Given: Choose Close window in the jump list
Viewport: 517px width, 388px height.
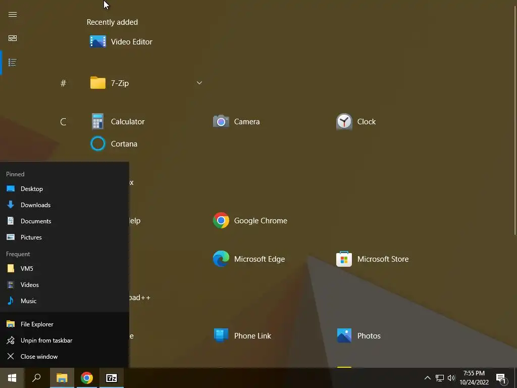Looking at the screenshot, I should click(64, 356).
